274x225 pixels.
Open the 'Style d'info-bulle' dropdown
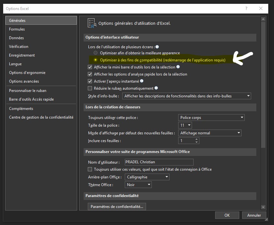click(187, 96)
